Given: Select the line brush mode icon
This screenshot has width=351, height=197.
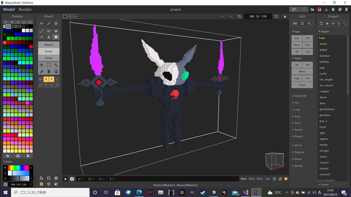Looking at the screenshot, I should pyautogui.click(x=42, y=31).
